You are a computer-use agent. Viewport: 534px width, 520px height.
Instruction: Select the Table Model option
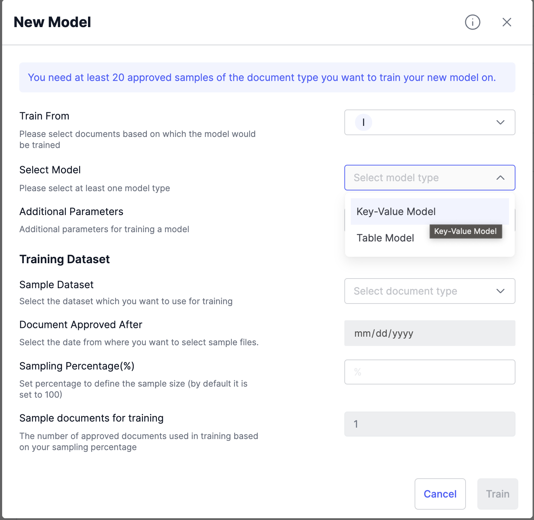[385, 238]
